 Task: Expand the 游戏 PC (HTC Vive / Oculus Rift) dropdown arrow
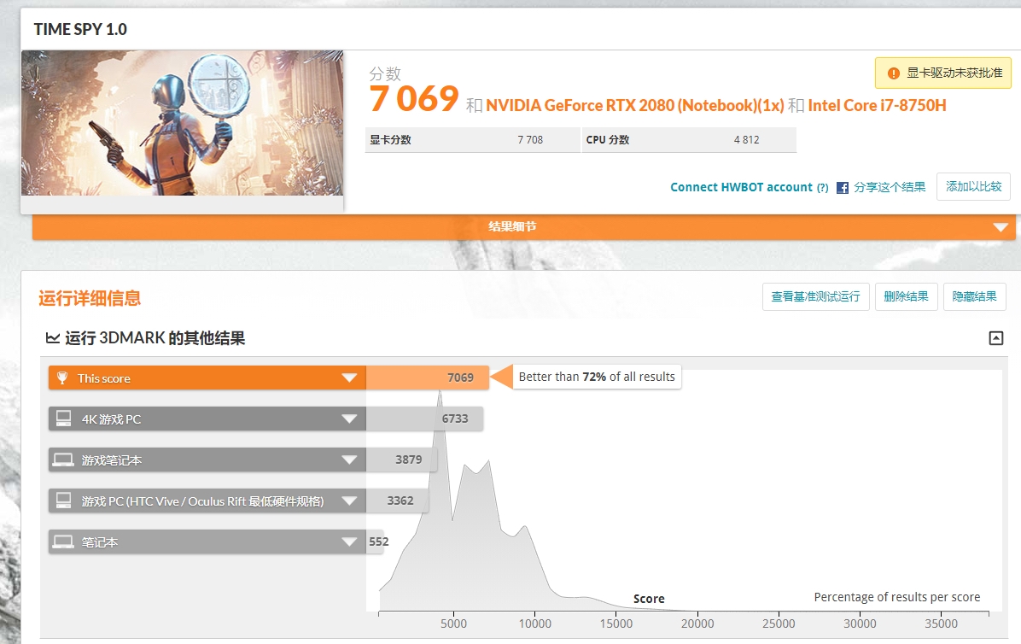pos(350,501)
